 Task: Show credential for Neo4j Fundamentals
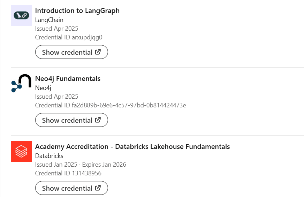pos(71,120)
